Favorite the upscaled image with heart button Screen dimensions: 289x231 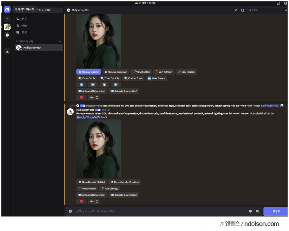(x=81, y=201)
